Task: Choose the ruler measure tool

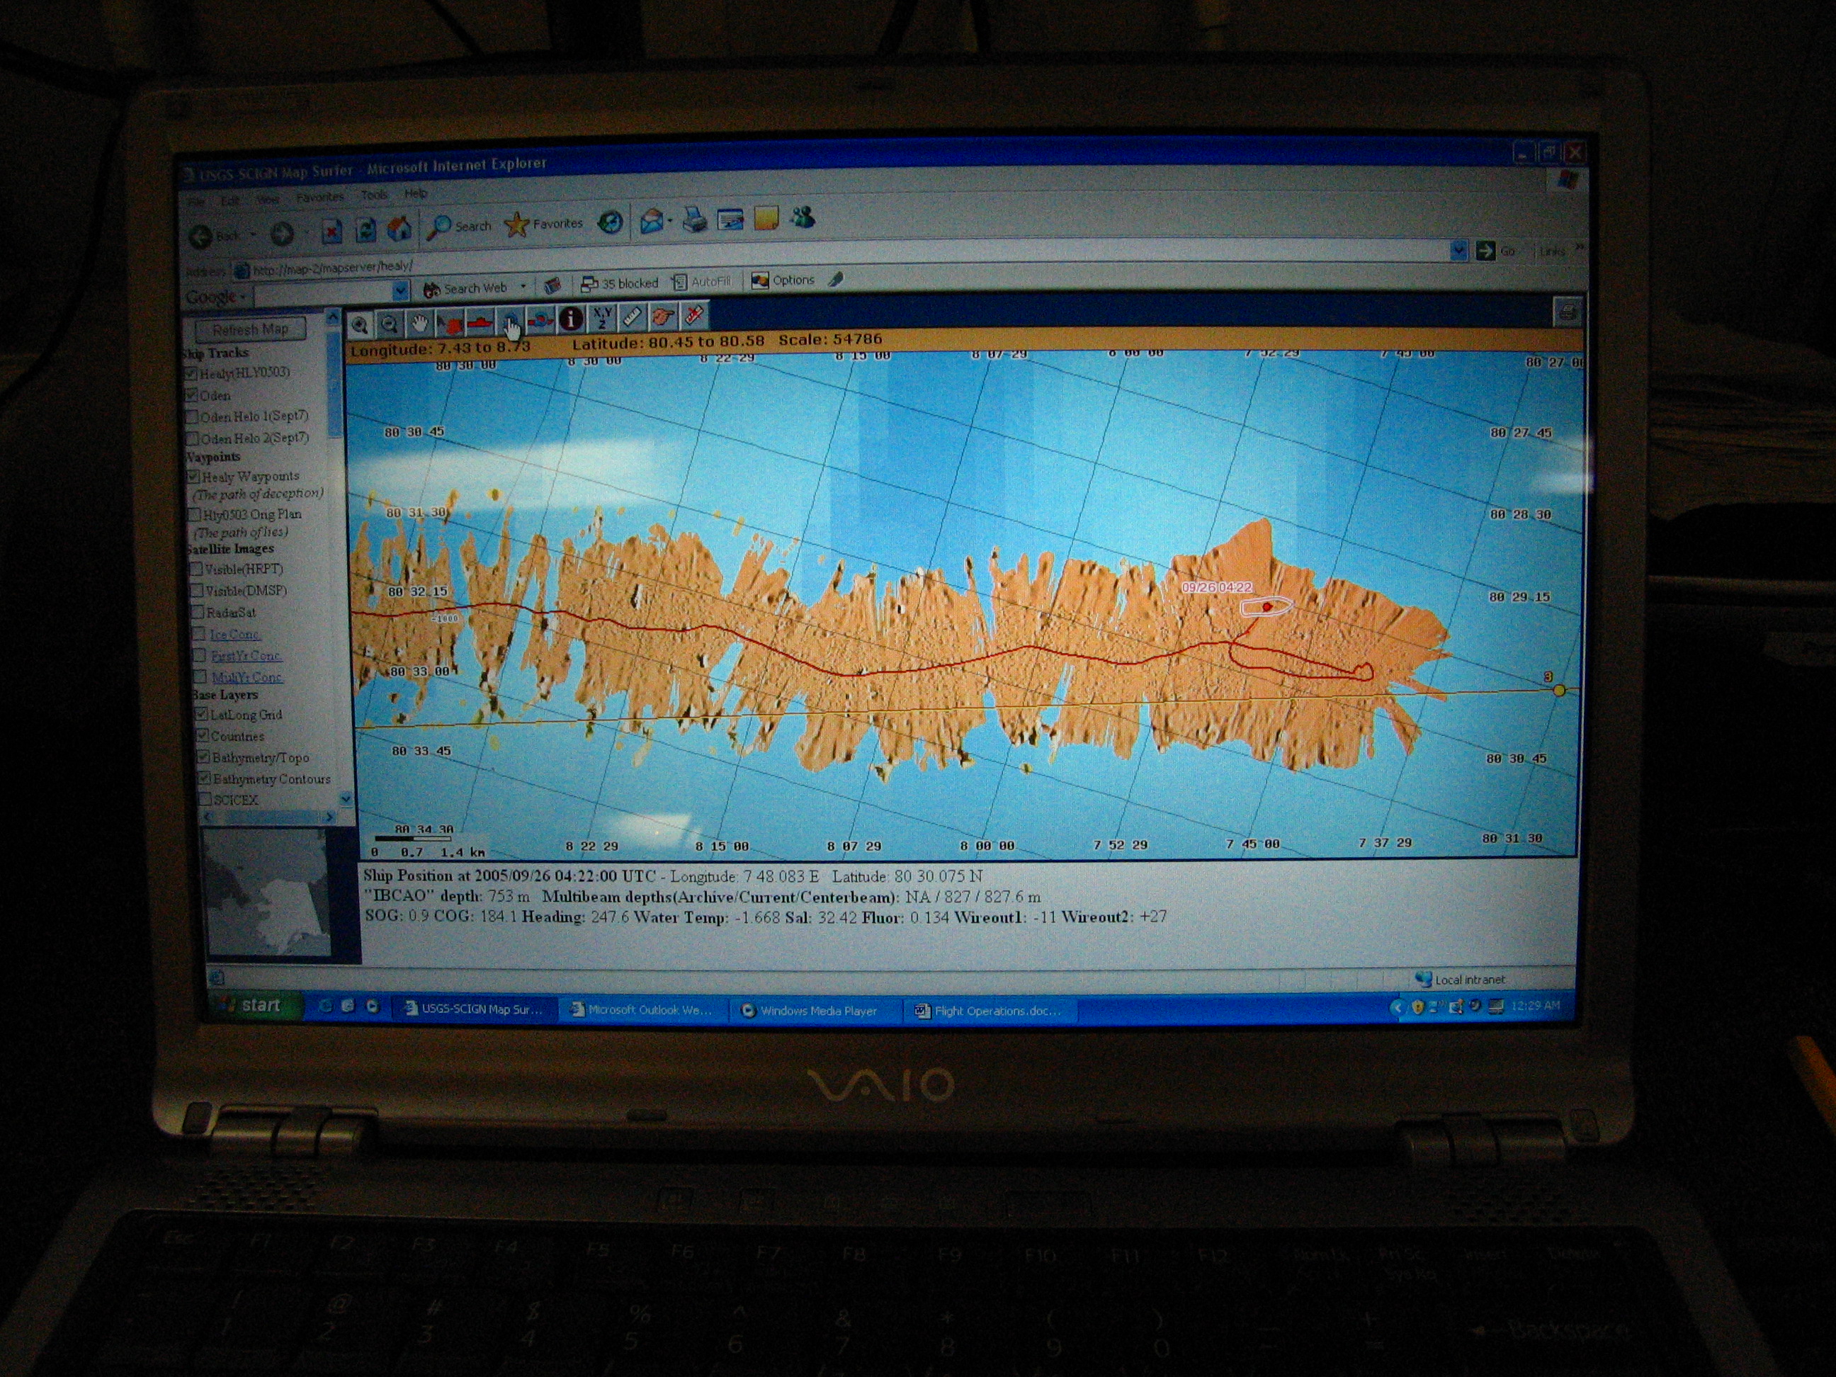Action: click(x=633, y=317)
